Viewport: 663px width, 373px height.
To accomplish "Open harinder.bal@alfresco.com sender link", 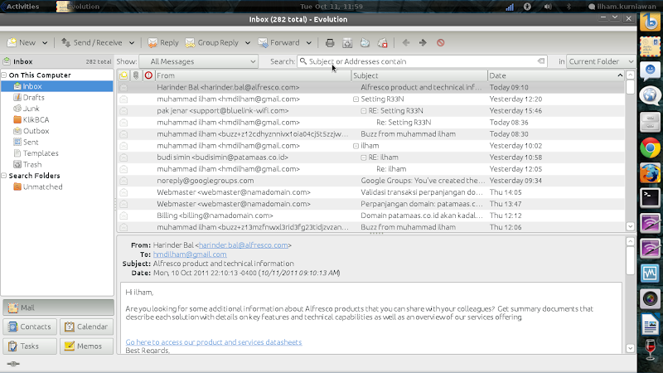I will click(x=243, y=245).
